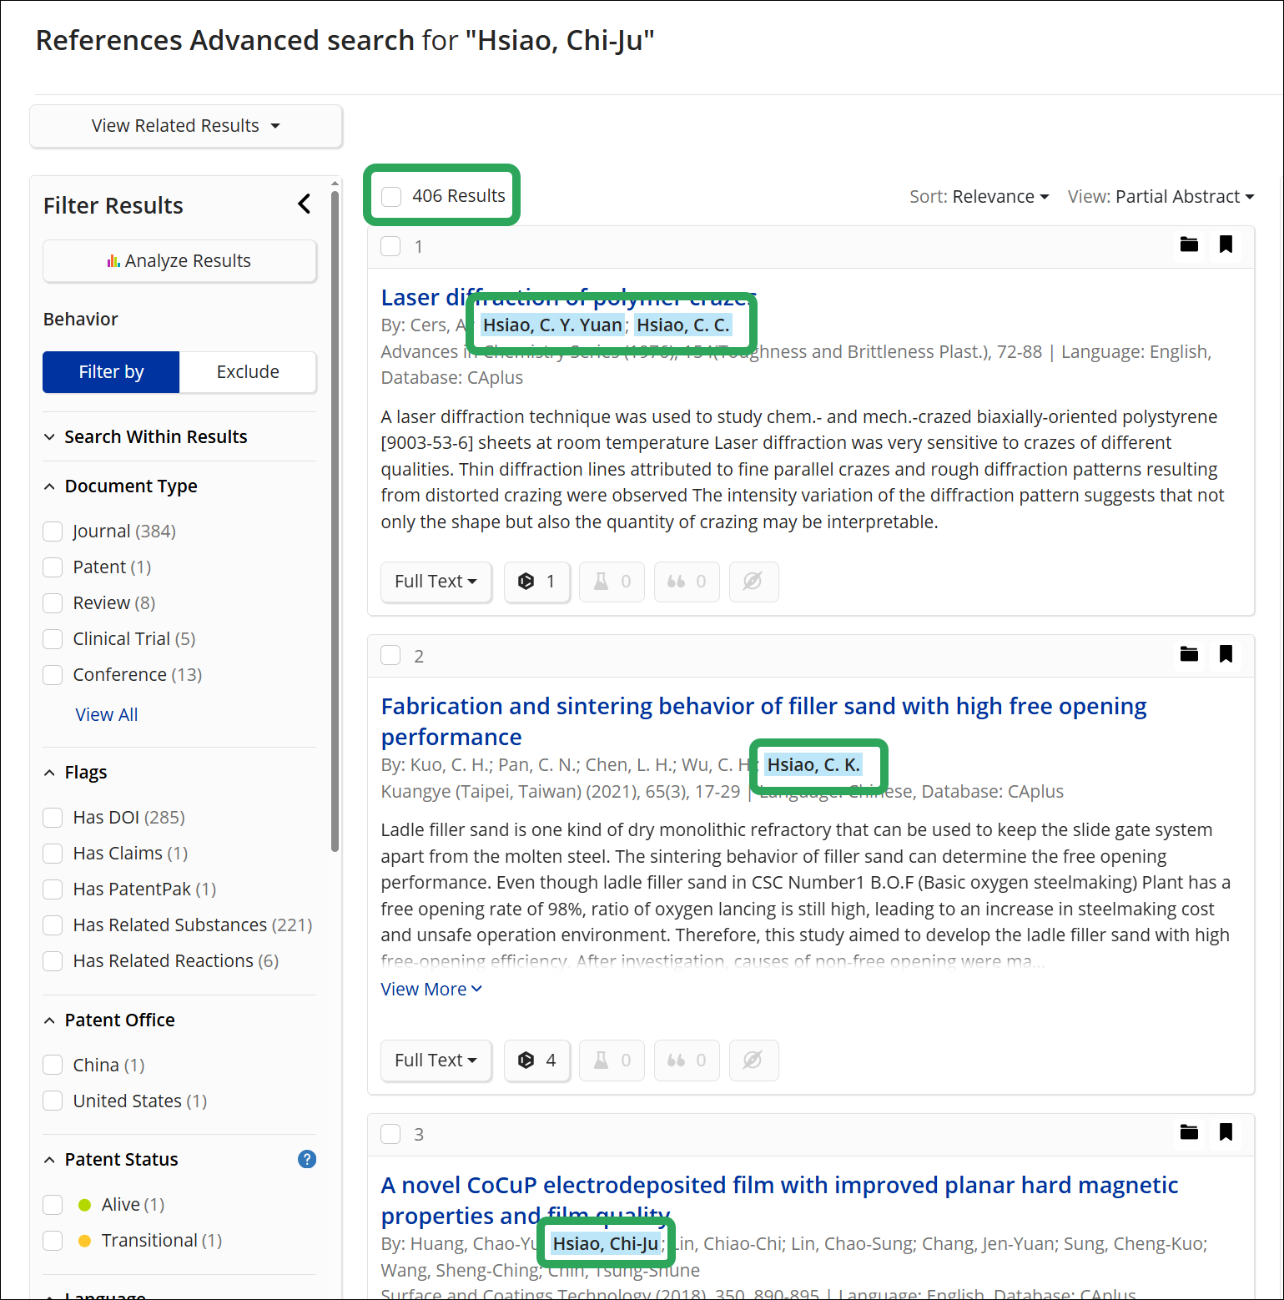Click author Hsiao, C. Y. Yuan
The width and height of the screenshot is (1284, 1300).
552,325
